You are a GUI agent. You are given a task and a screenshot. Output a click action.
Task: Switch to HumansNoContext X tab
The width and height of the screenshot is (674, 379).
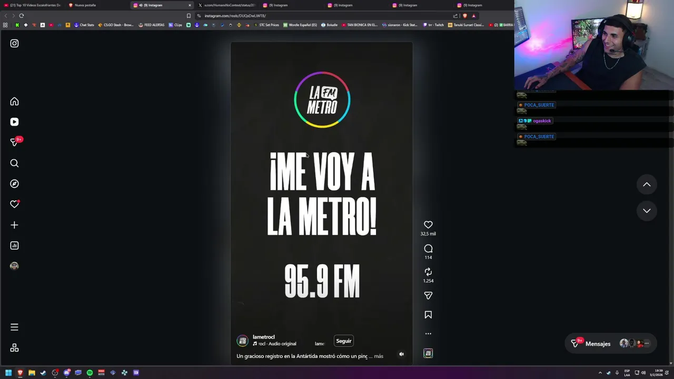(x=226, y=5)
